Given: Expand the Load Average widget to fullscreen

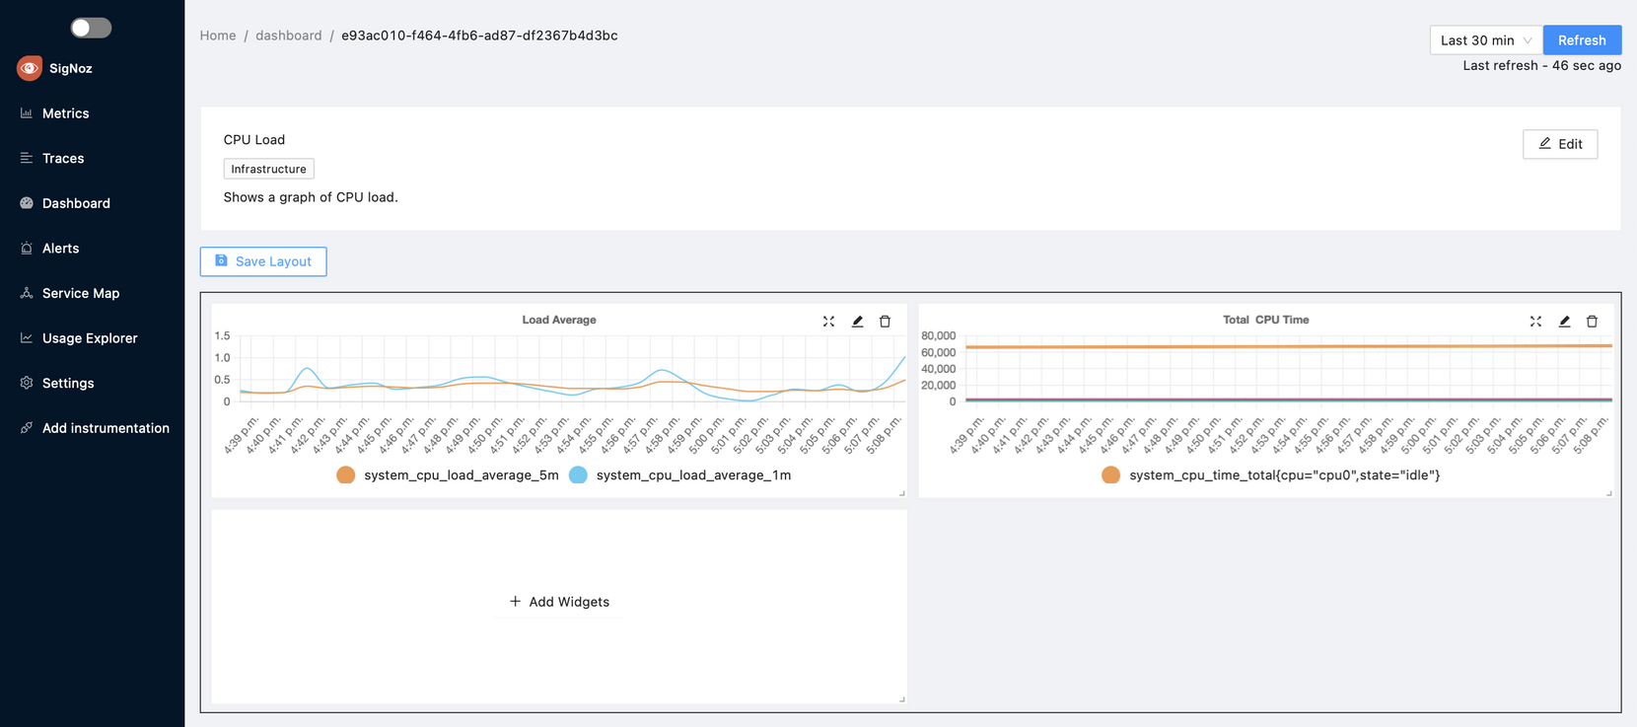Looking at the screenshot, I should (828, 322).
